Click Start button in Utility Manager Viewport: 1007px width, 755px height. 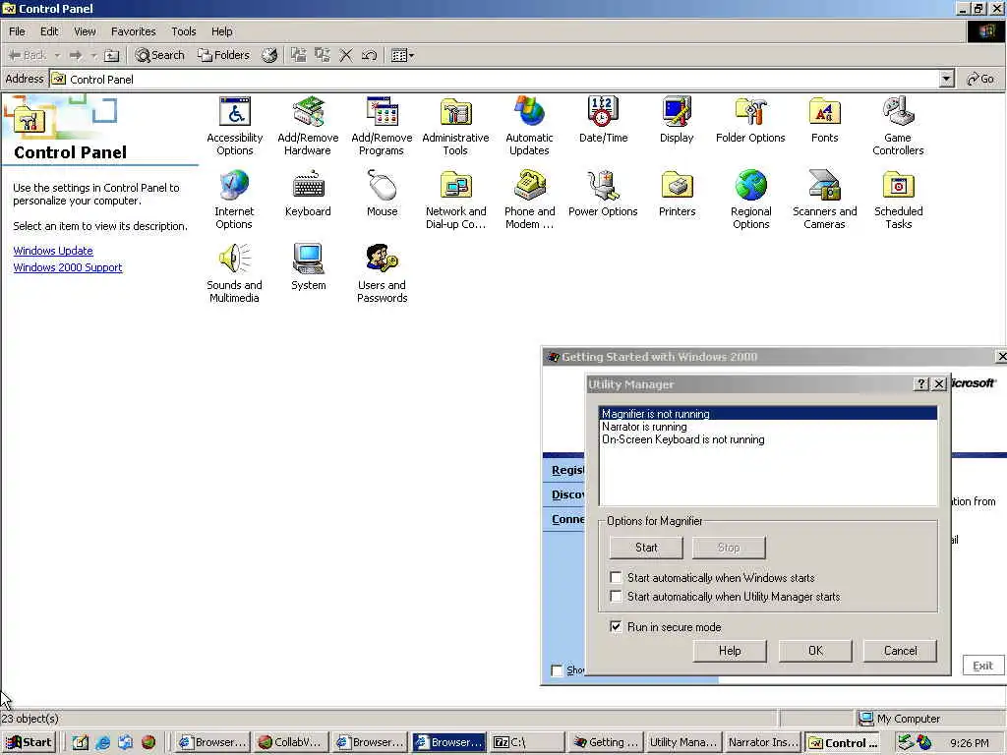click(646, 548)
